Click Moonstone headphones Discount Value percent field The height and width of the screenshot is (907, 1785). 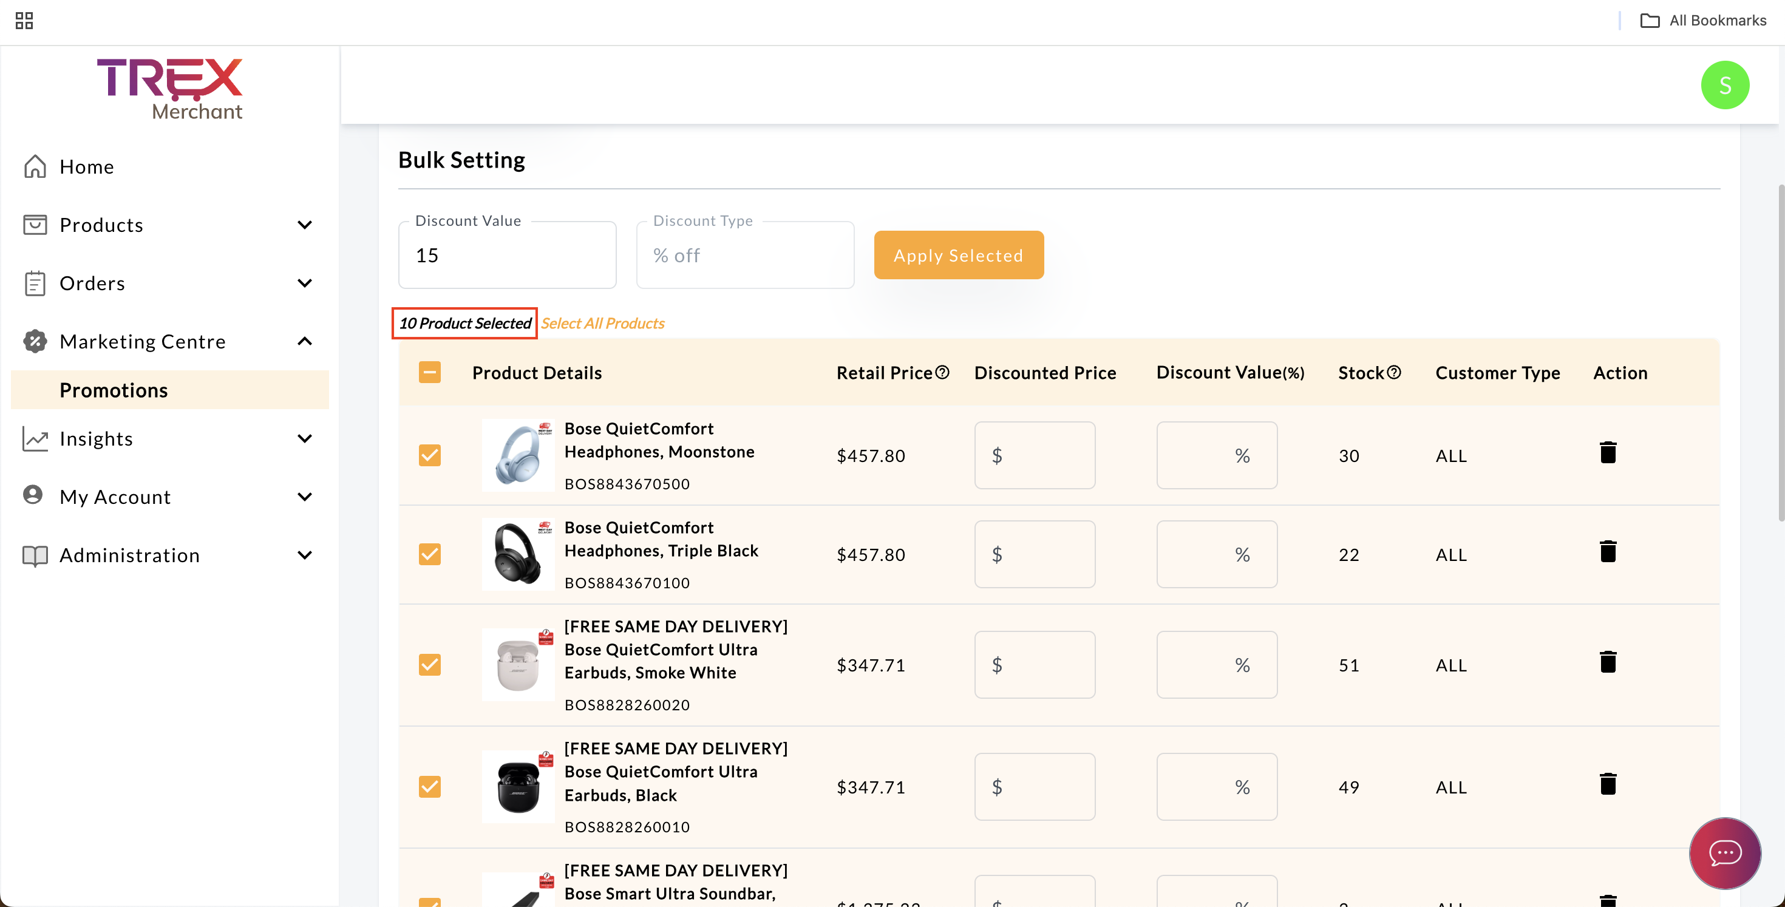[1217, 455]
